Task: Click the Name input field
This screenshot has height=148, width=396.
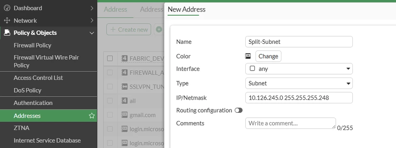Action: 299,41
